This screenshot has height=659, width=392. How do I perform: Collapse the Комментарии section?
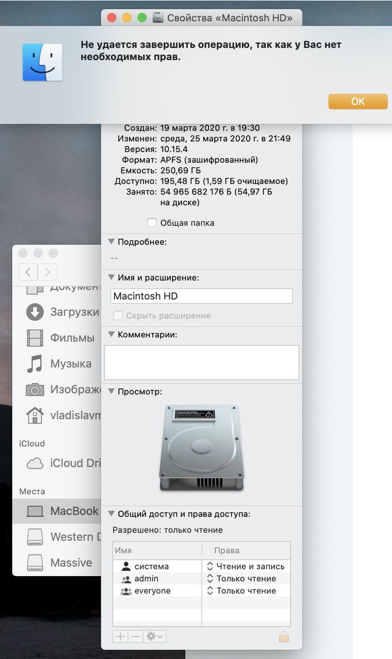111,335
